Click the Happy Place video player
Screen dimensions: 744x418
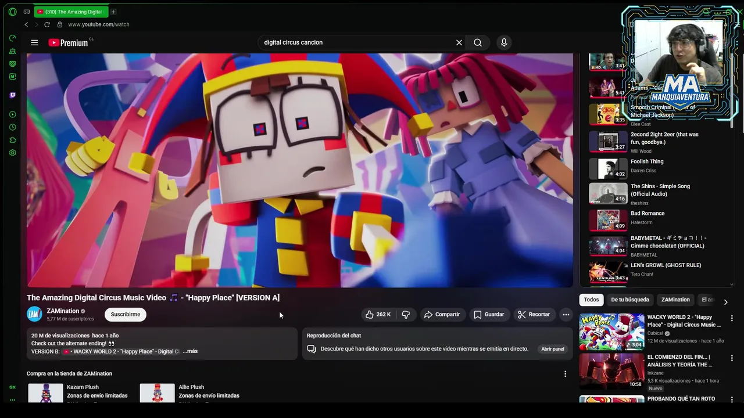tap(300, 170)
